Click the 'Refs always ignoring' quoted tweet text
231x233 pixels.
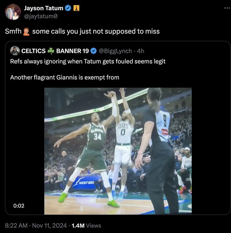point(88,62)
